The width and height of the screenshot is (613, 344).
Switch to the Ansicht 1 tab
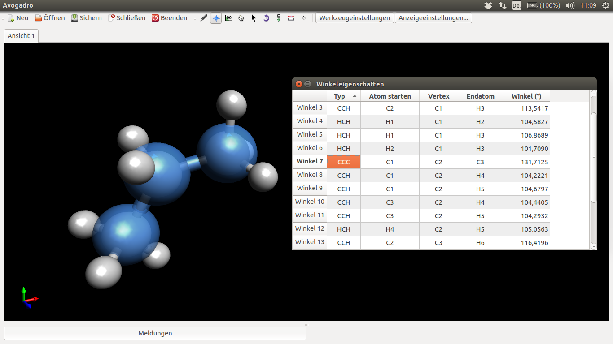[21, 36]
